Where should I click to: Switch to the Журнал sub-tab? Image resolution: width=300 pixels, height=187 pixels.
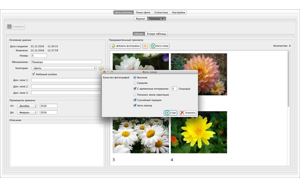point(140,18)
